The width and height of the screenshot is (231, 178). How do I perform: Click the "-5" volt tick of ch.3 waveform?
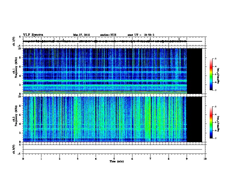click(x=20, y=154)
